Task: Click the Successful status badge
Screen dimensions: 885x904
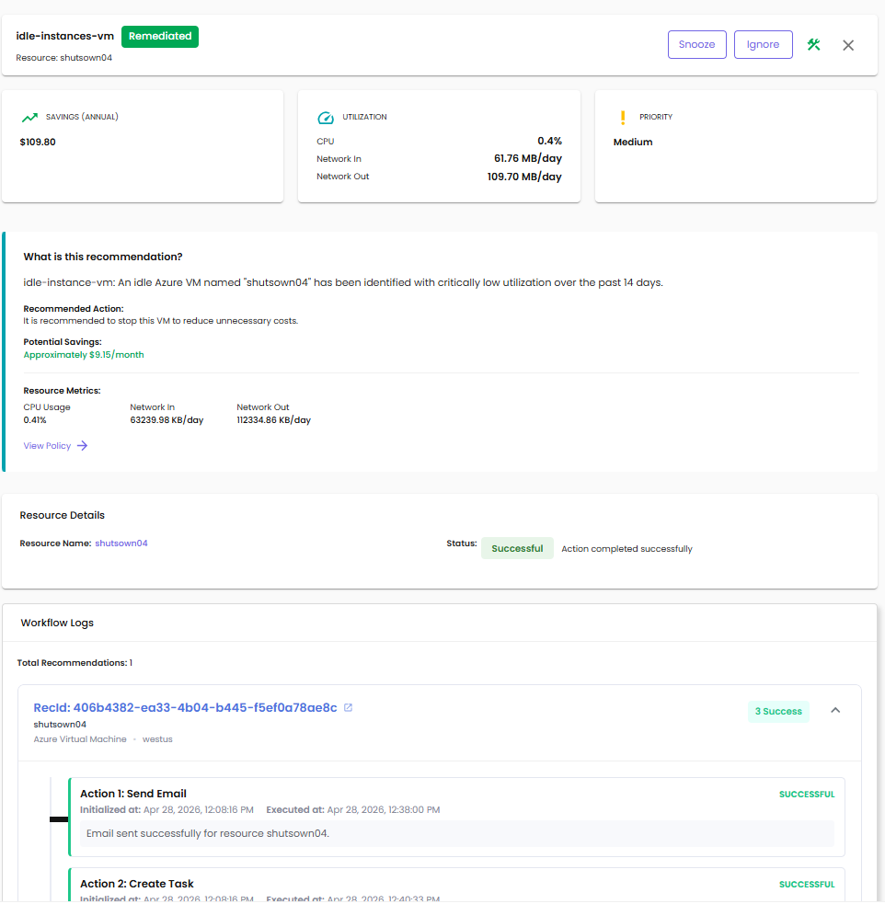Action: (517, 548)
